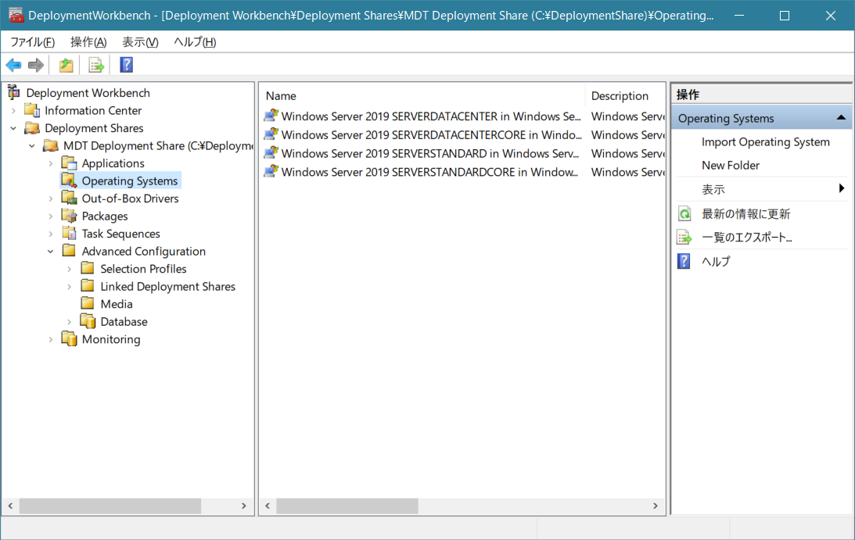Collapse the MDT Deployment Share node
Screen dimensions: 855x540
(x=32, y=145)
